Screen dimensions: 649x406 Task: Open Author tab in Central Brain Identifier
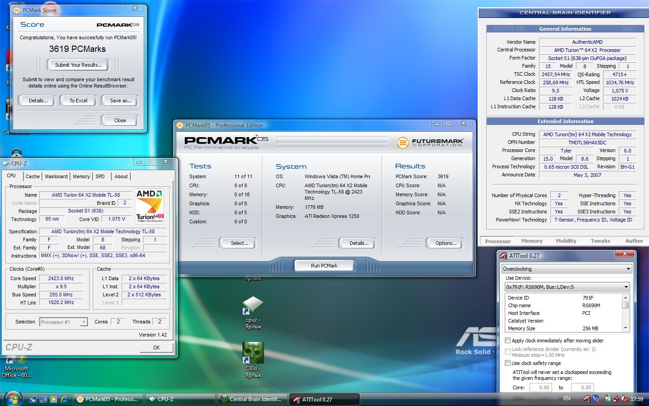pyautogui.click(x=634, y=241)
